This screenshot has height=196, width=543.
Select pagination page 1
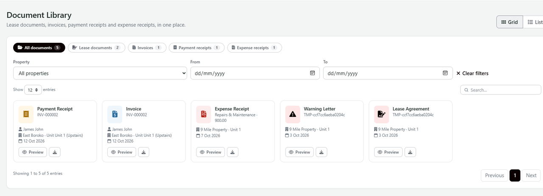(515, 175)
